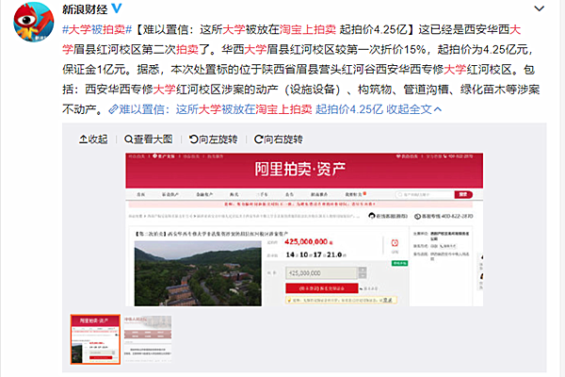The image size is (565, 377).
Task: Open the post options chevron menu
Action: [x=539, y=8]
